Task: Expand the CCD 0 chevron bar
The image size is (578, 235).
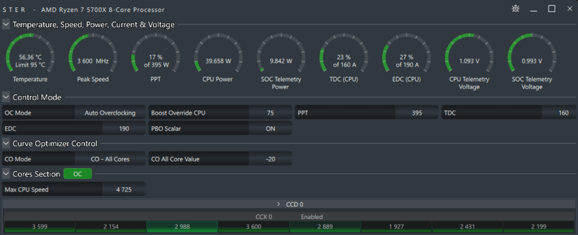Action: coord(289,204)
